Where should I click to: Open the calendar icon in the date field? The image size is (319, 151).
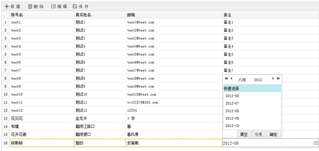click(315, 143)
